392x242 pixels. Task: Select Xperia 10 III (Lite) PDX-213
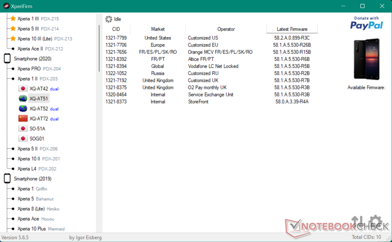pyautogui.click(x=45, y=39)
